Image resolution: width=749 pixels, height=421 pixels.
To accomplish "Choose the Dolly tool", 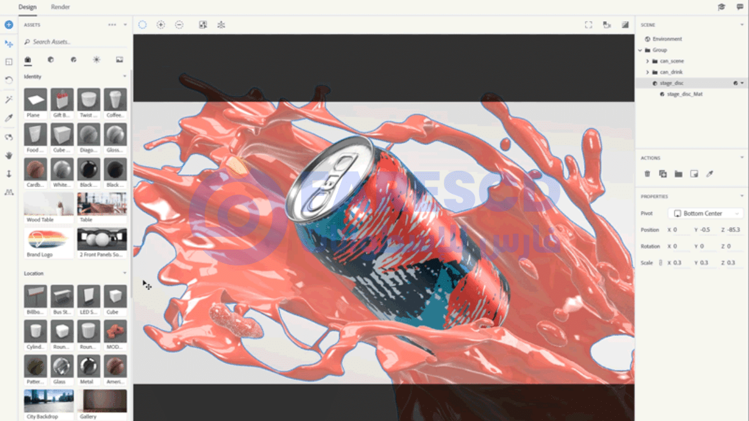I will click(x=9, y=174).
